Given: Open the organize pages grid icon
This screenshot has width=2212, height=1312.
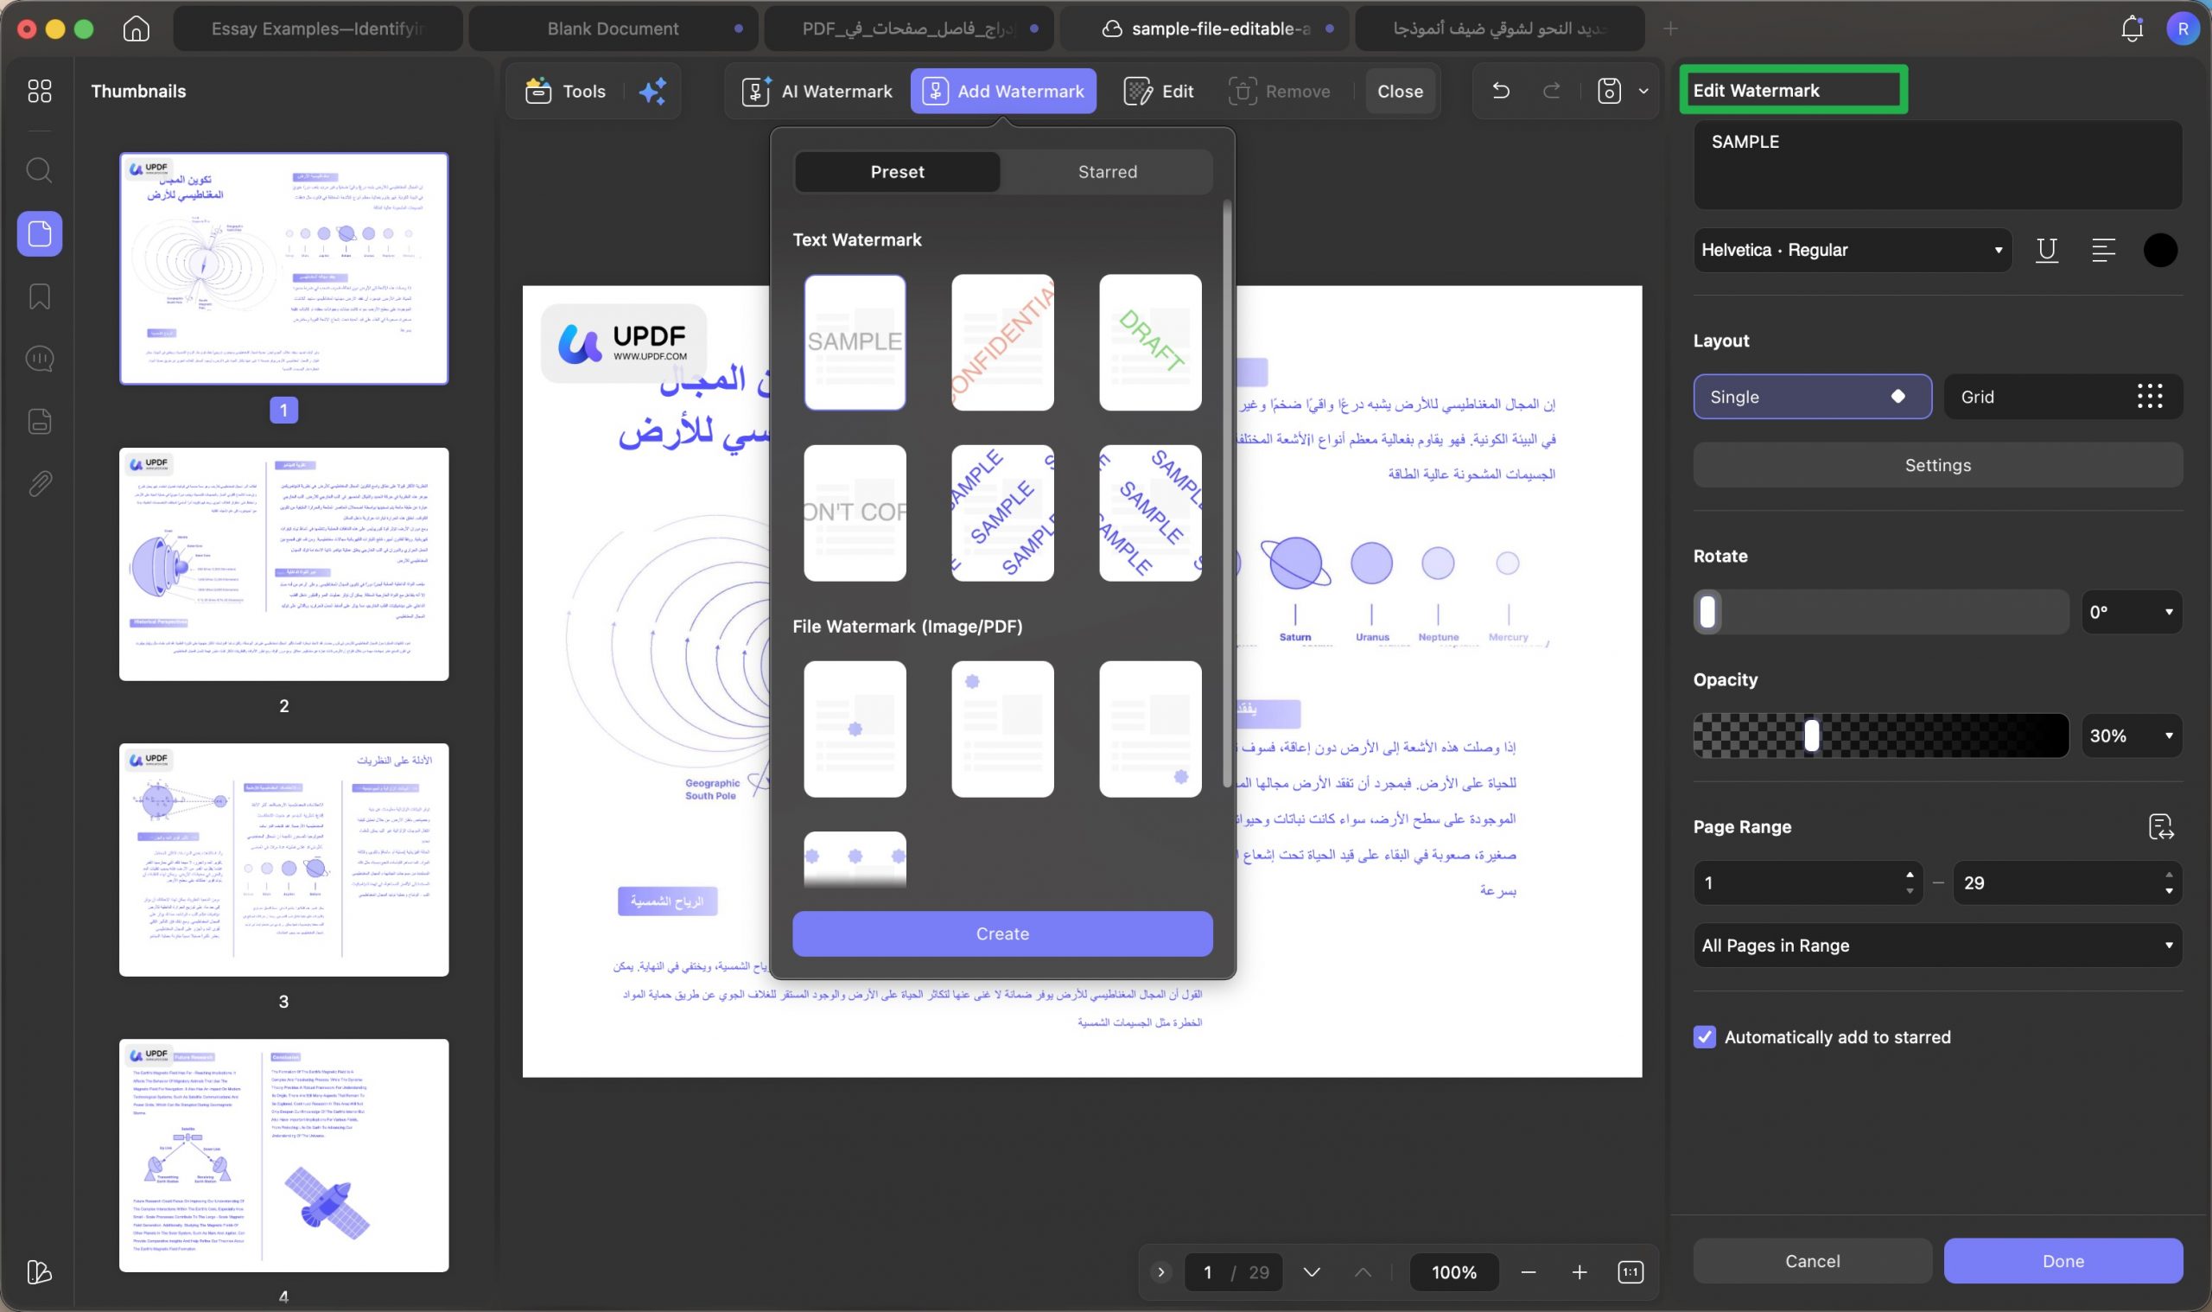Looking at the screenshot, I should click(x=40, y=91).
